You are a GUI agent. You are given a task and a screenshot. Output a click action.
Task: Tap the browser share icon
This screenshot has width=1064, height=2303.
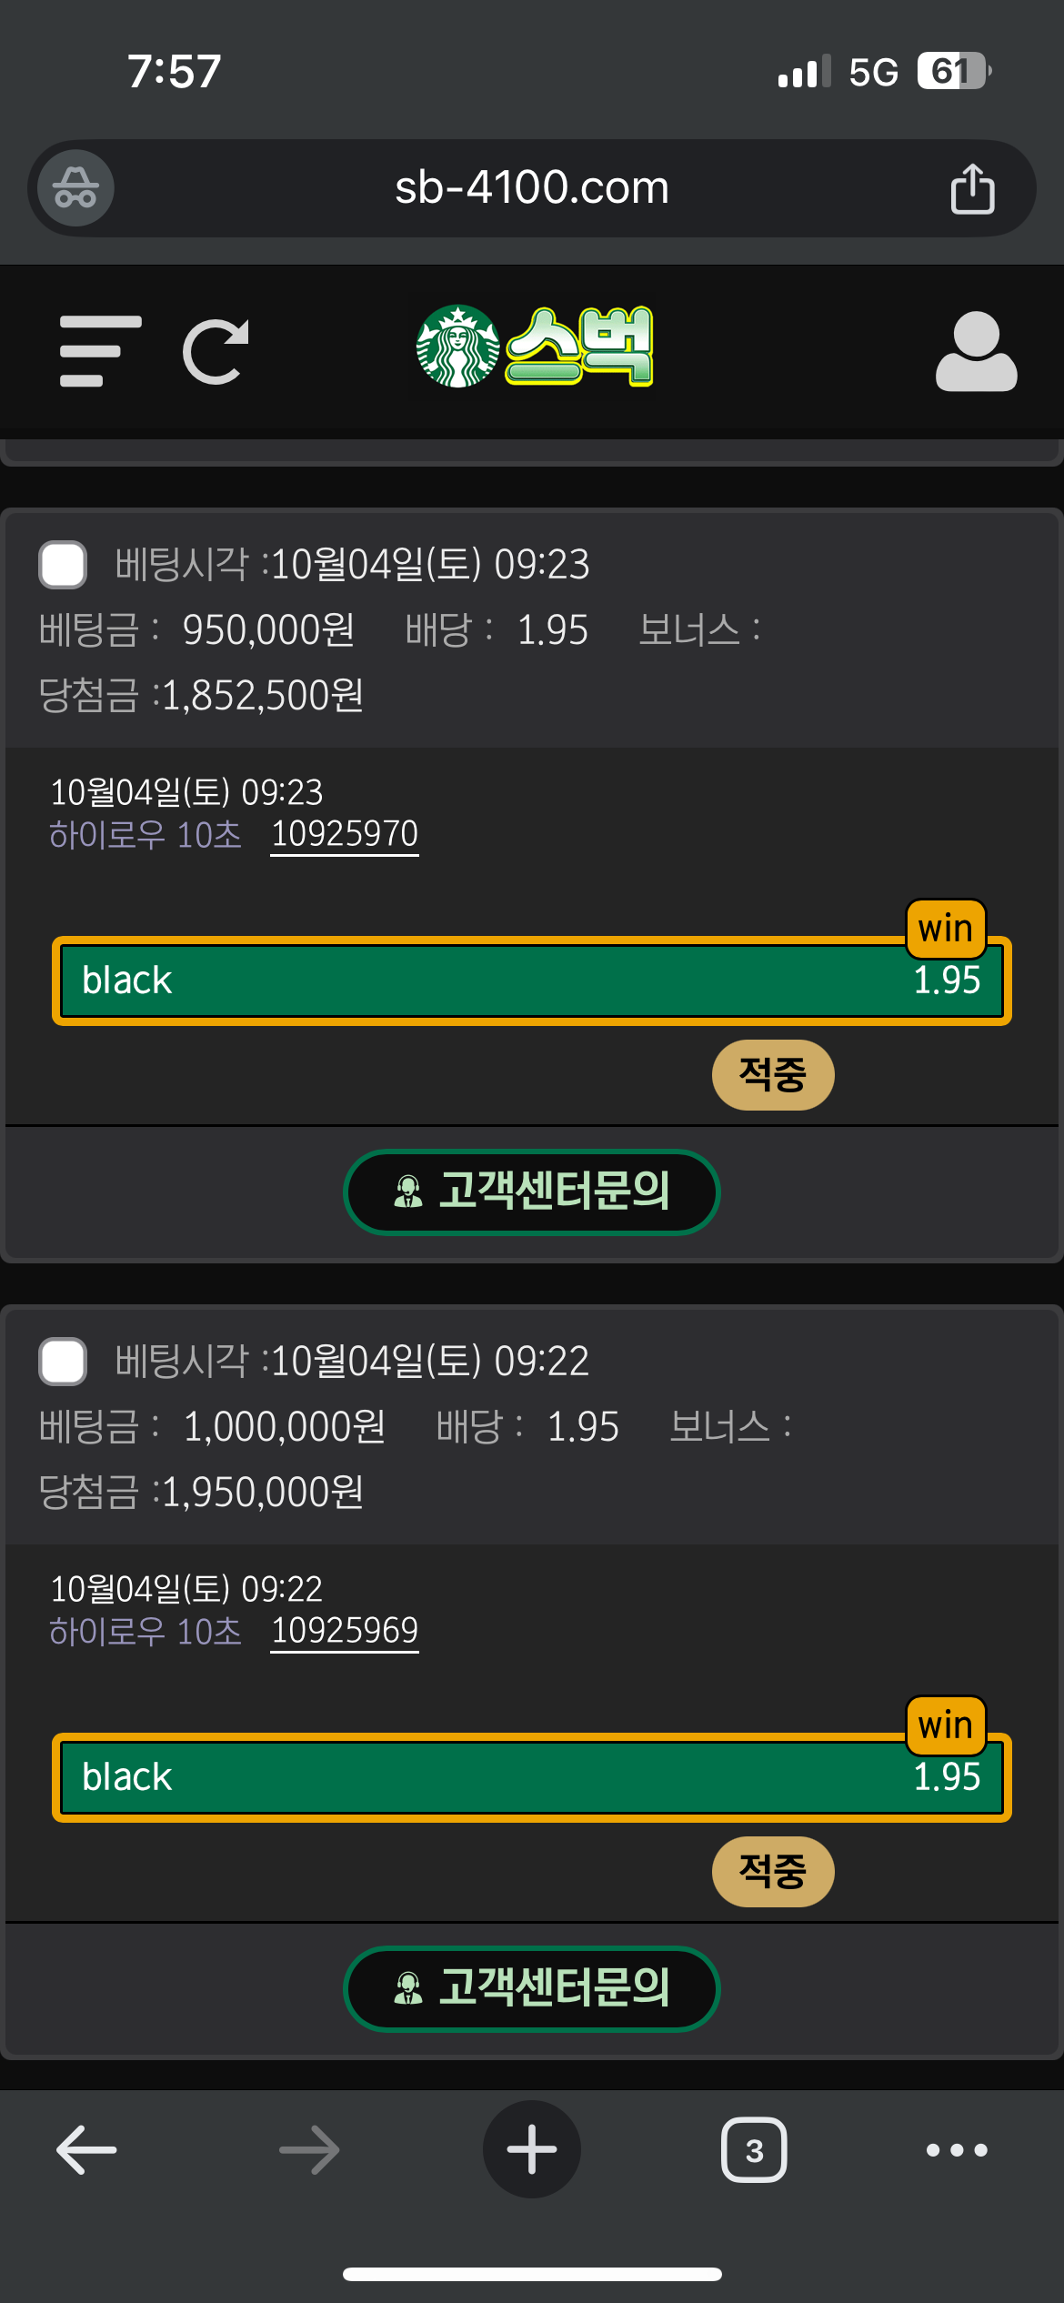972,189
